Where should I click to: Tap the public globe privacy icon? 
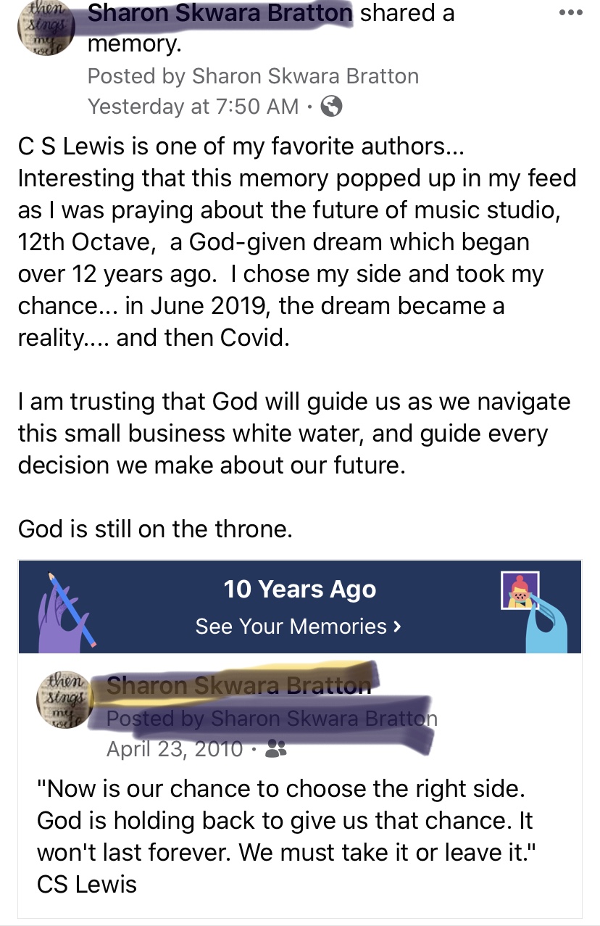[x=330, y=107]
